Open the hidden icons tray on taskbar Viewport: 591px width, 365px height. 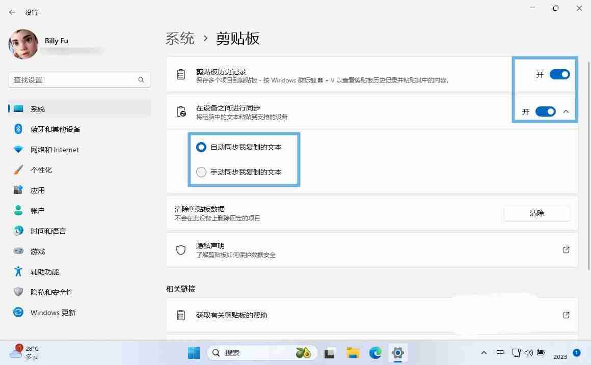pos(483,353)
